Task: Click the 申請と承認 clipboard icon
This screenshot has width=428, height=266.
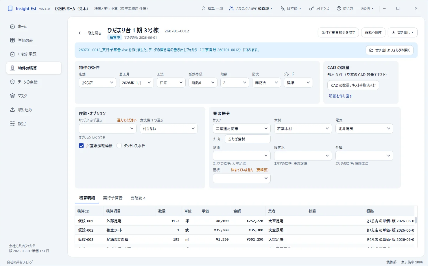Action: tap(12, 54)
